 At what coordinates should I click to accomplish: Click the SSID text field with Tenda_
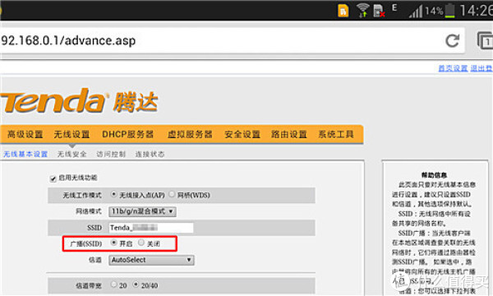(151, 228)
